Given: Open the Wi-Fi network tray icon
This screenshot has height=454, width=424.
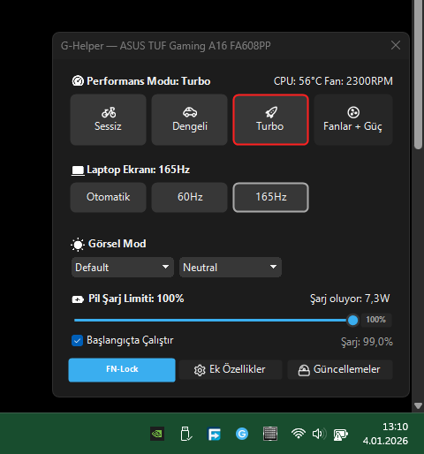Looking at the screenshot, I should [299, 434].
